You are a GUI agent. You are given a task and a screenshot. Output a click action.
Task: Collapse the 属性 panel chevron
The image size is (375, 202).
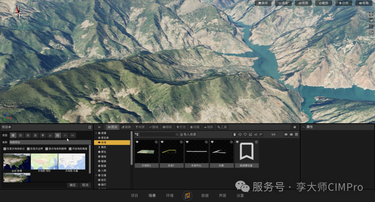click(303, 127)
